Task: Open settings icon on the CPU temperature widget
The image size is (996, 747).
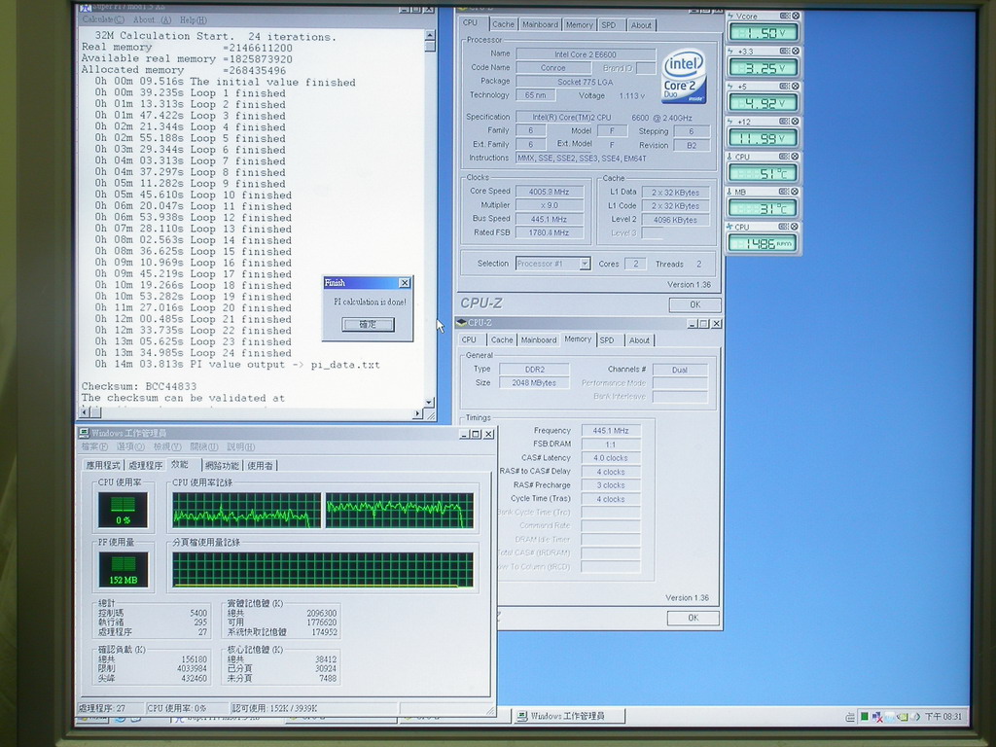Action: tap(785, 157)
